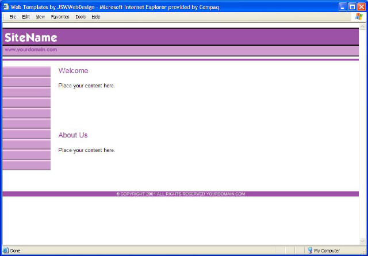Open the Edit menu
The image size is (368, 256).
pyautogui.click(x=26, y=17)
